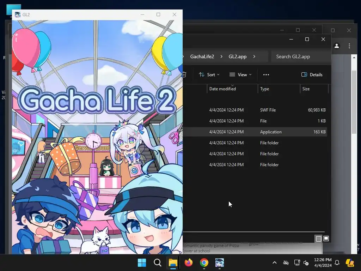Open taskbar Search
361x271 pixels.
pos(158,263)
